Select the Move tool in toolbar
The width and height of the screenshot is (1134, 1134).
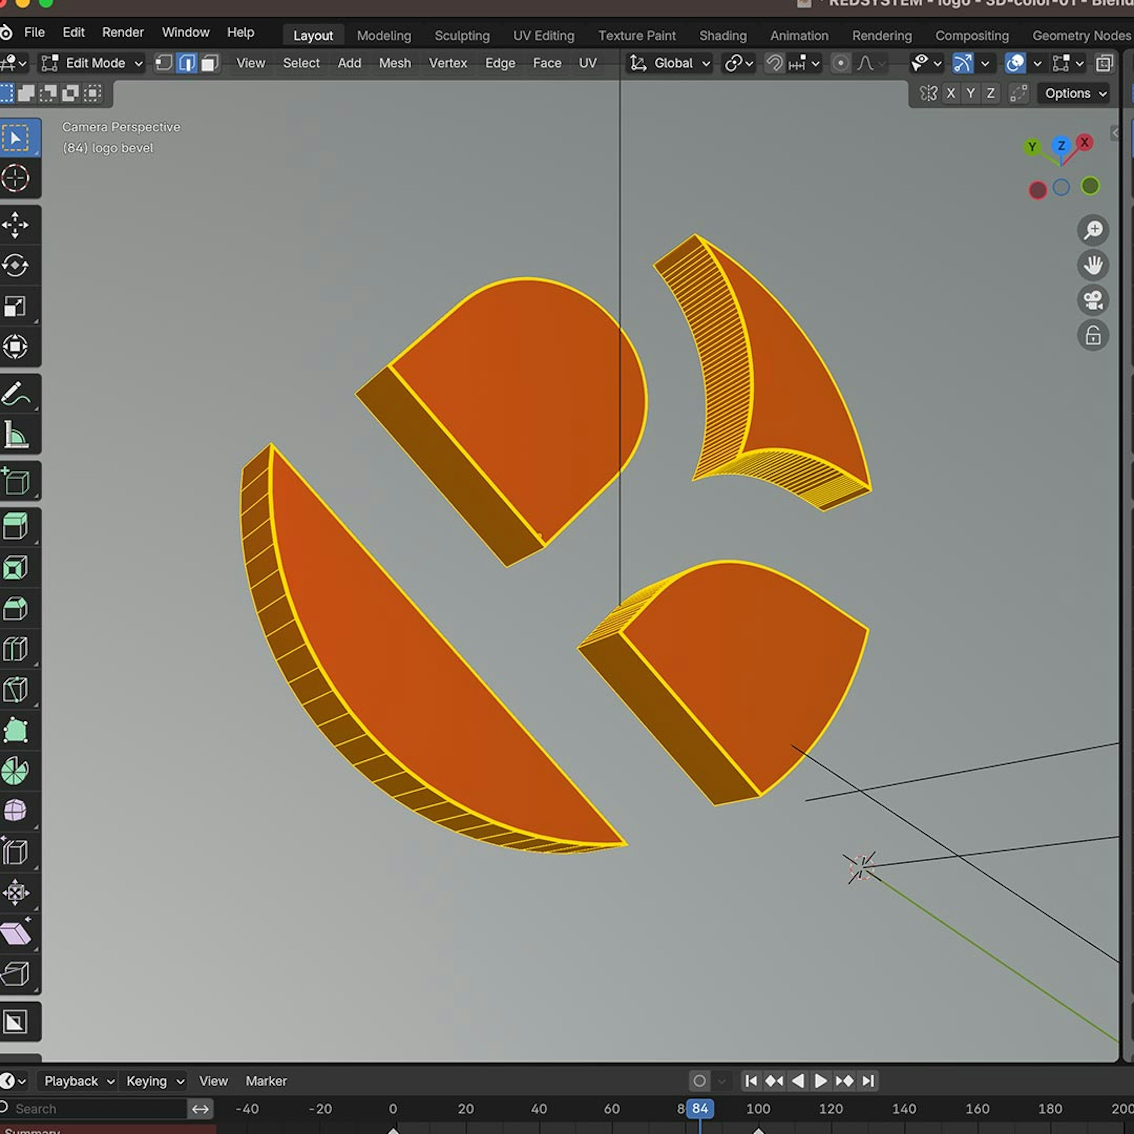(x=15, y=225)
